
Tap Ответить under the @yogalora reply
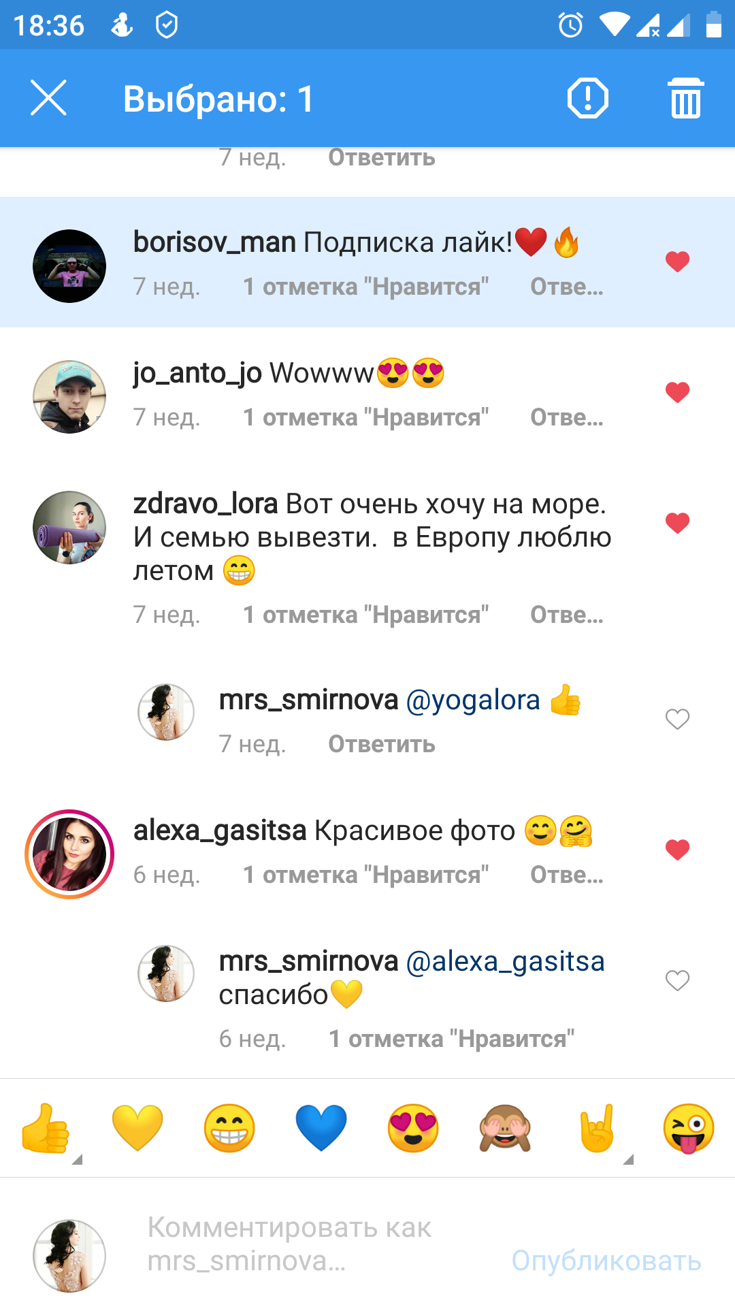[381, 744]
